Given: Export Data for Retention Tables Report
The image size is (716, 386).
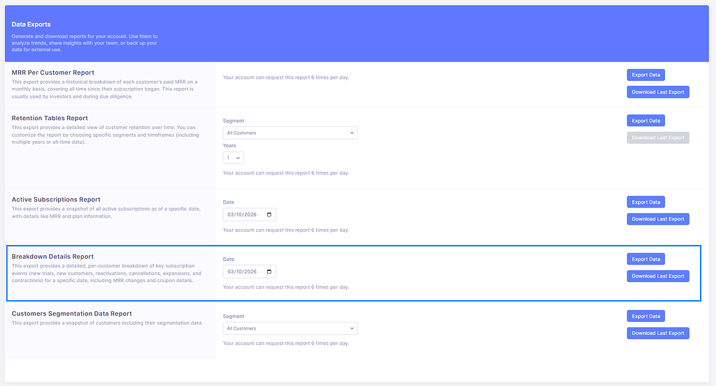Looking at the screenshot, I should (x=645, y=121).
